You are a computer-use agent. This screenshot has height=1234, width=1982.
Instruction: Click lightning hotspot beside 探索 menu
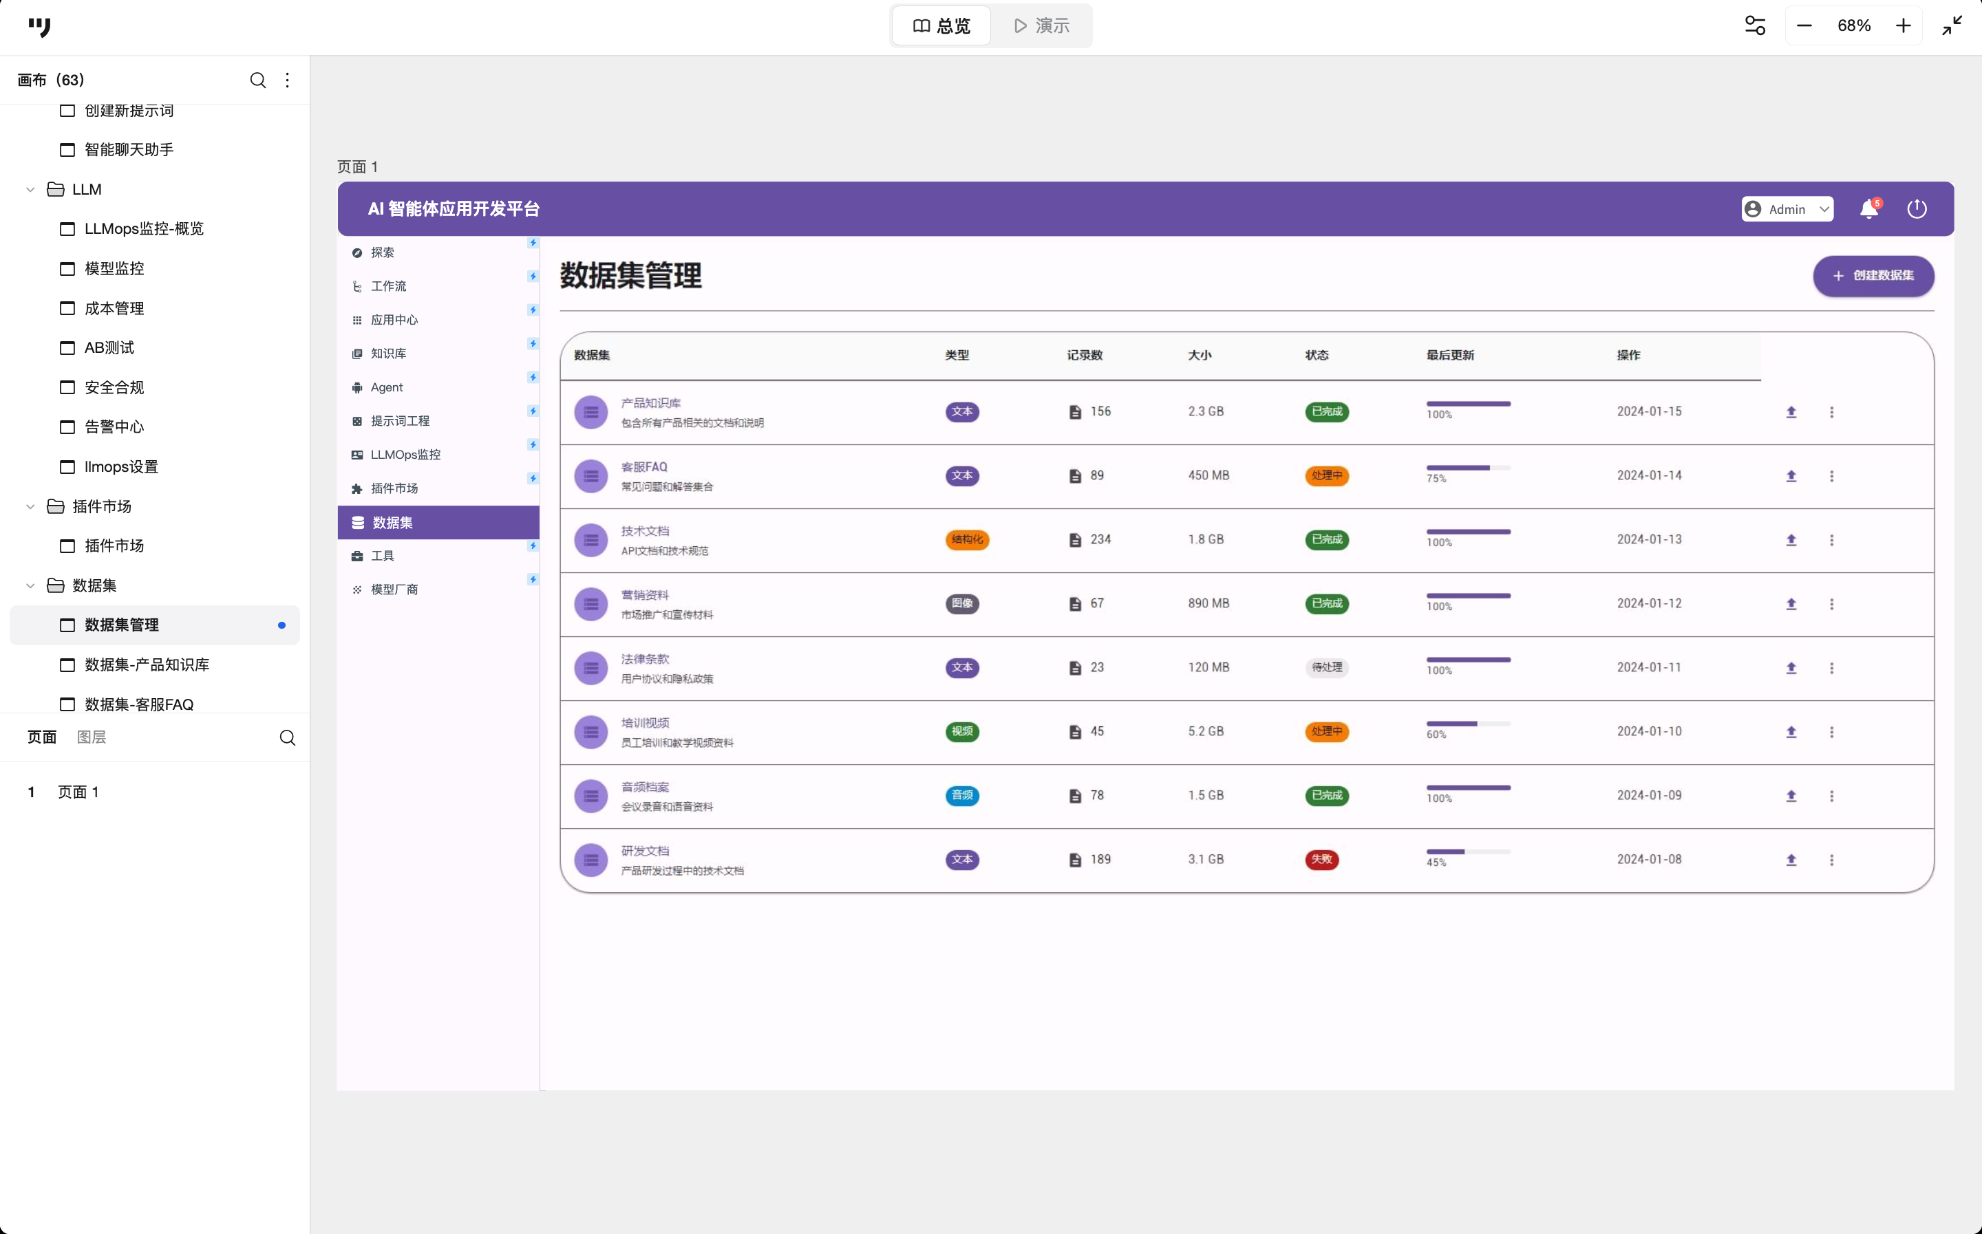coord(533,243)
